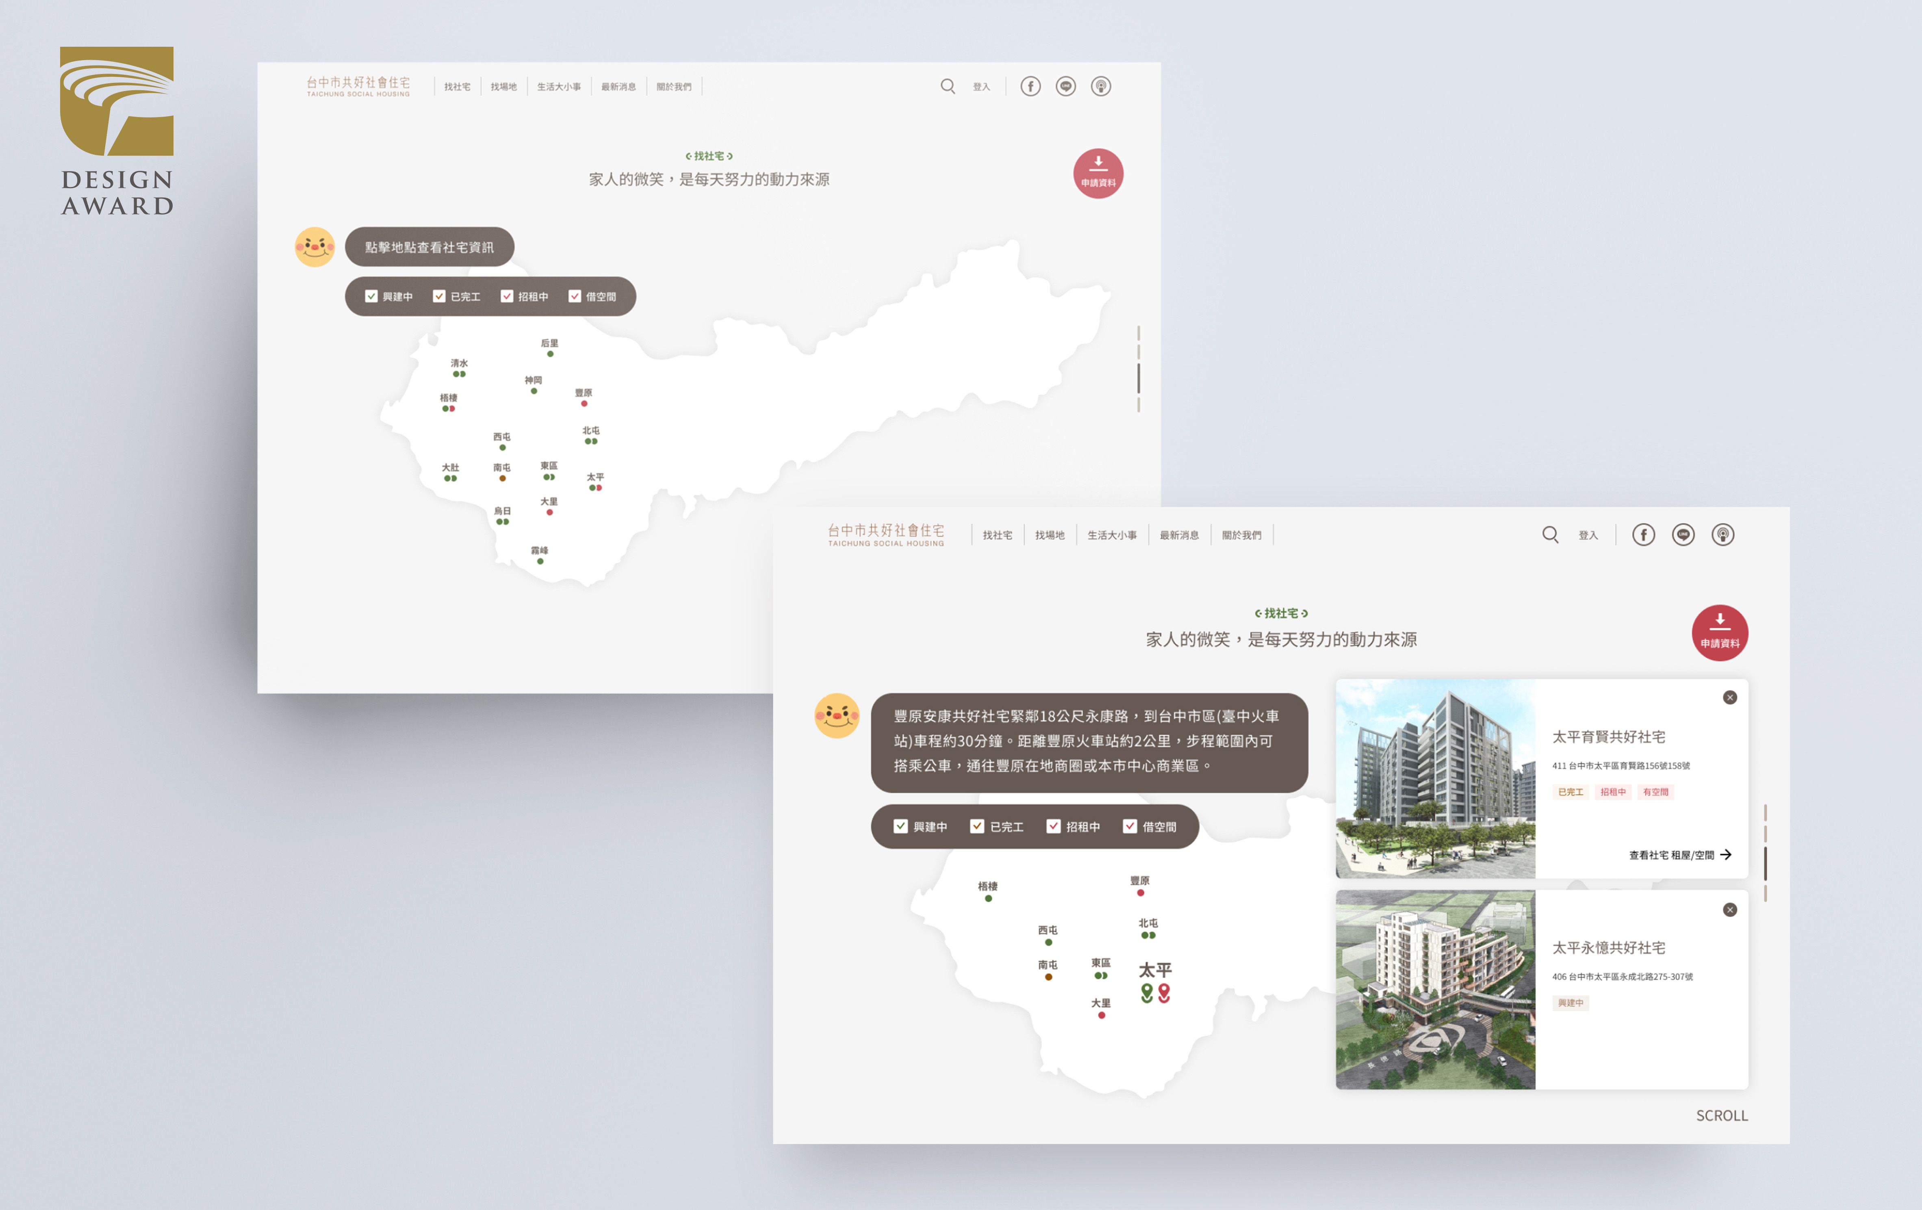Viewport: 1922px width, 1210px height.
Task: Toggle the 招租中 checkbox in the lower-right window
Action: tap(1053, 826)
